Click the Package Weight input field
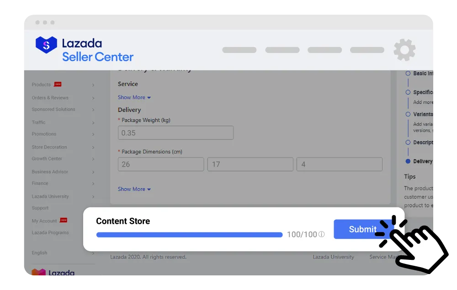The width and height of the screenshot is (457, 290). (175, 133)
